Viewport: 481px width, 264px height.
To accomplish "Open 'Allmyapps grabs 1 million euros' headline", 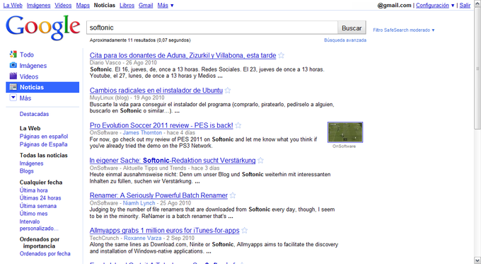I will click(164, 231).
